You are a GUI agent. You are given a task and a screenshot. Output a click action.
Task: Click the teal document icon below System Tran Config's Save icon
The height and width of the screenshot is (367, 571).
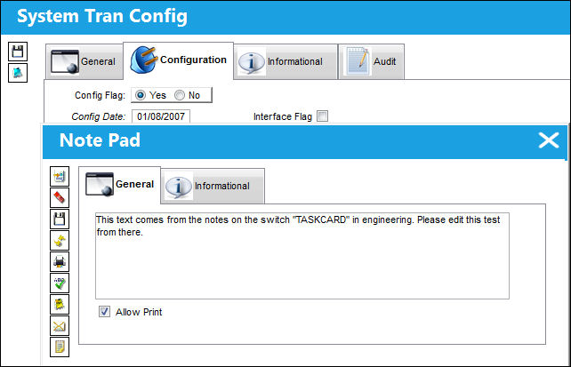[x=18, y=73]
